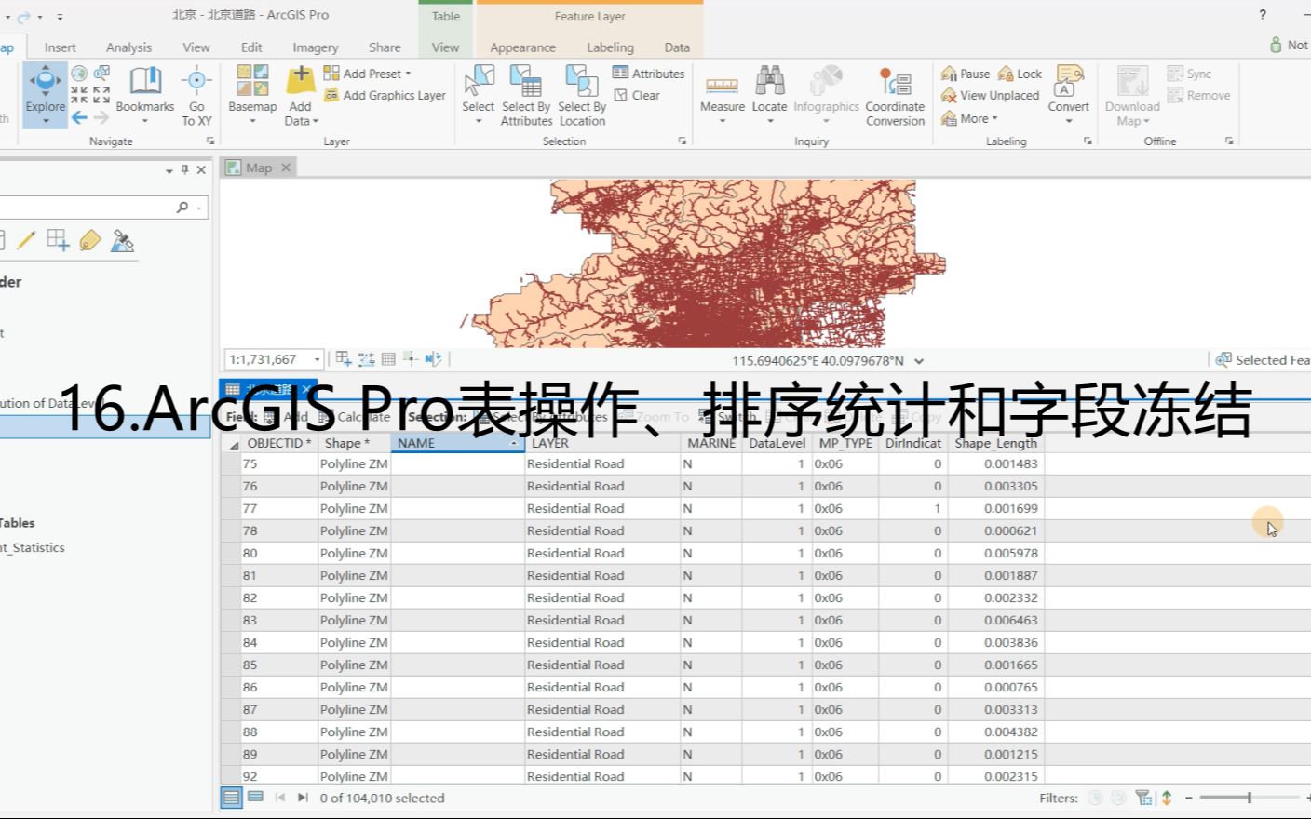
Task: Open the Basemap gallery
Action: [252, 95]
